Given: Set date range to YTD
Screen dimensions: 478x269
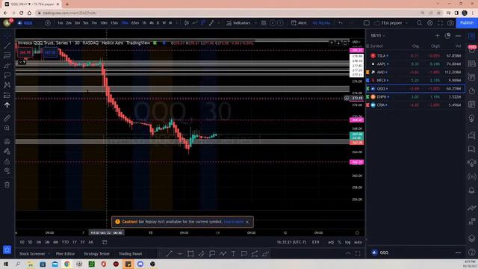Looking at the screenshot, I should point(65,242).
